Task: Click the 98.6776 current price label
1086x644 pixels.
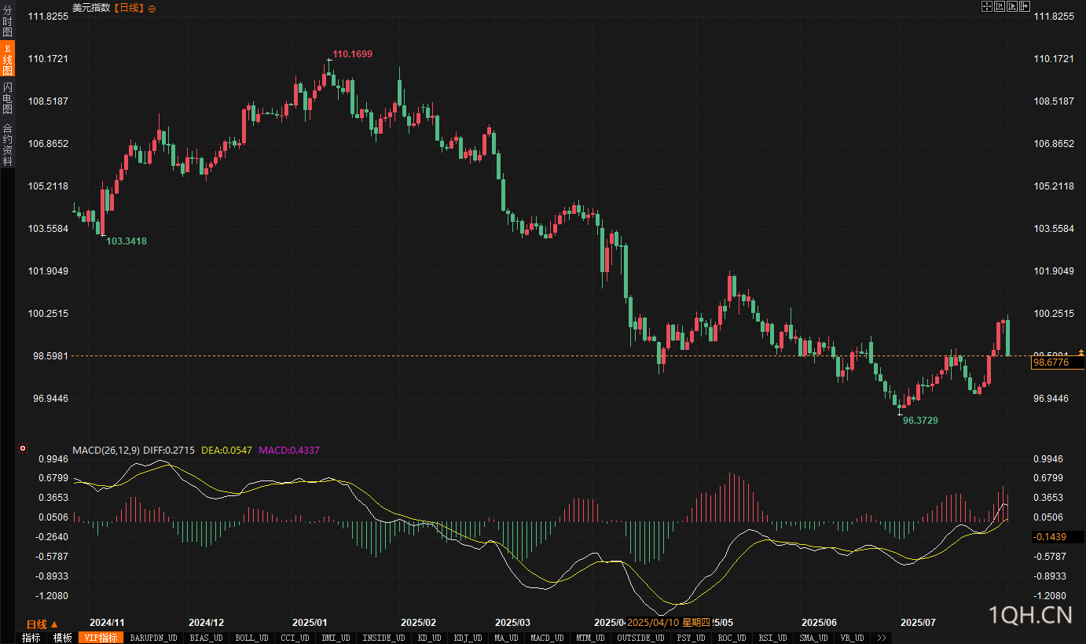Action: pyautogui.click(x=1051, y=362)
